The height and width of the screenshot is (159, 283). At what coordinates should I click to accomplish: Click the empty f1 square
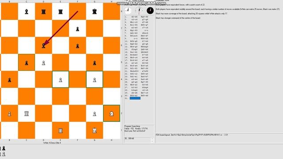tap(77, 130)
